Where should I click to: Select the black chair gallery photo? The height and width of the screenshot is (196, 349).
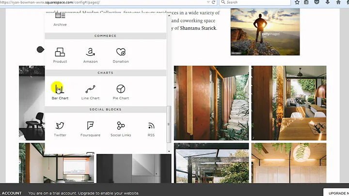click(x=32, y=103)
